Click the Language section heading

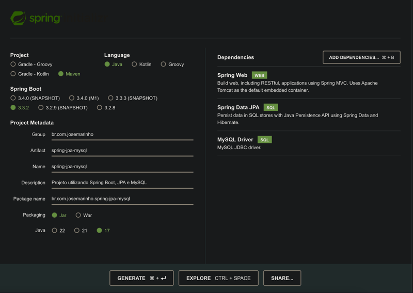coord(117,55)
